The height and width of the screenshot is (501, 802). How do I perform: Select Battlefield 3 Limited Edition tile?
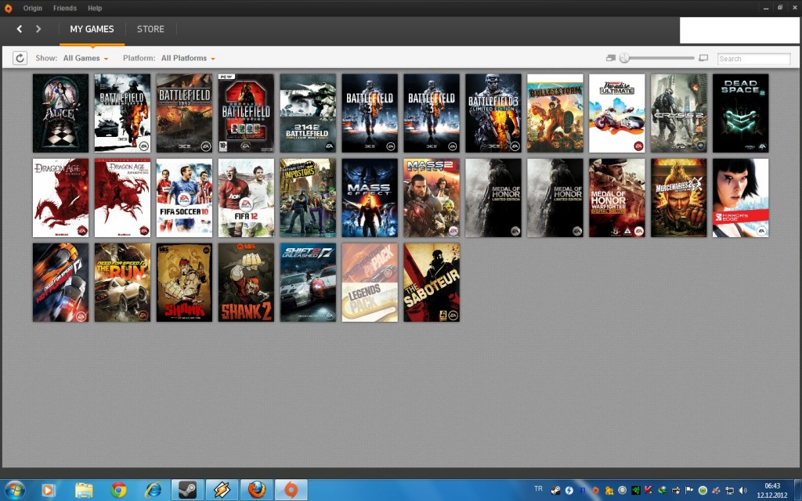pyautogui.click(x=493, y=113)
